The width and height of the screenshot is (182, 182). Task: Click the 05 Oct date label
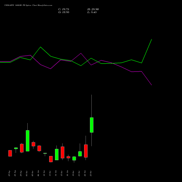33,173
